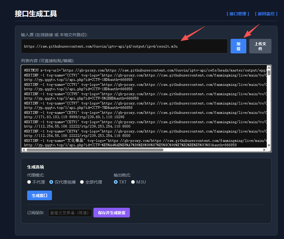Click the right arrow of horizontal scrollbar
This screenshot has width=284, height=239.
coord(265,149)
